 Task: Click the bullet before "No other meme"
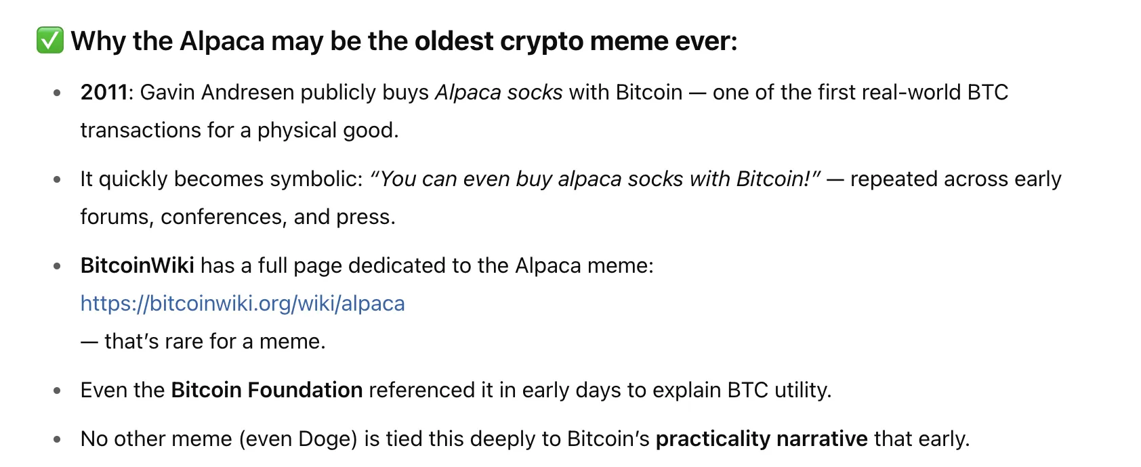pos(58,439)
